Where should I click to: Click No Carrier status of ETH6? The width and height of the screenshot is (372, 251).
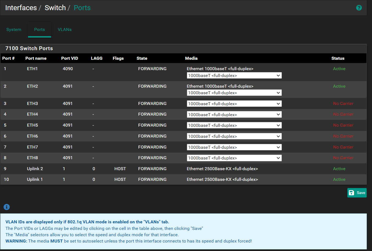(x=343, y=136)
